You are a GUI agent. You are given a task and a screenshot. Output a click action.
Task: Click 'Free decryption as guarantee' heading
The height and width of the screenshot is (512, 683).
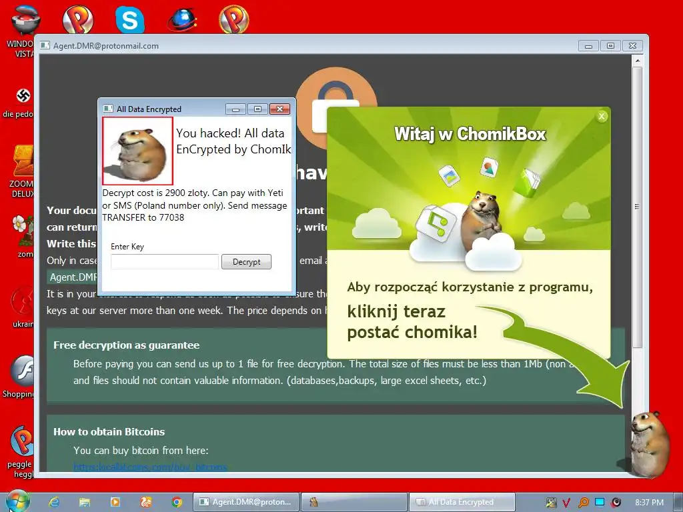[126, 345]
